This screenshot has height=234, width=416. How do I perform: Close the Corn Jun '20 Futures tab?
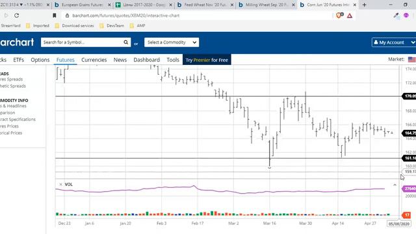[355, 5]
